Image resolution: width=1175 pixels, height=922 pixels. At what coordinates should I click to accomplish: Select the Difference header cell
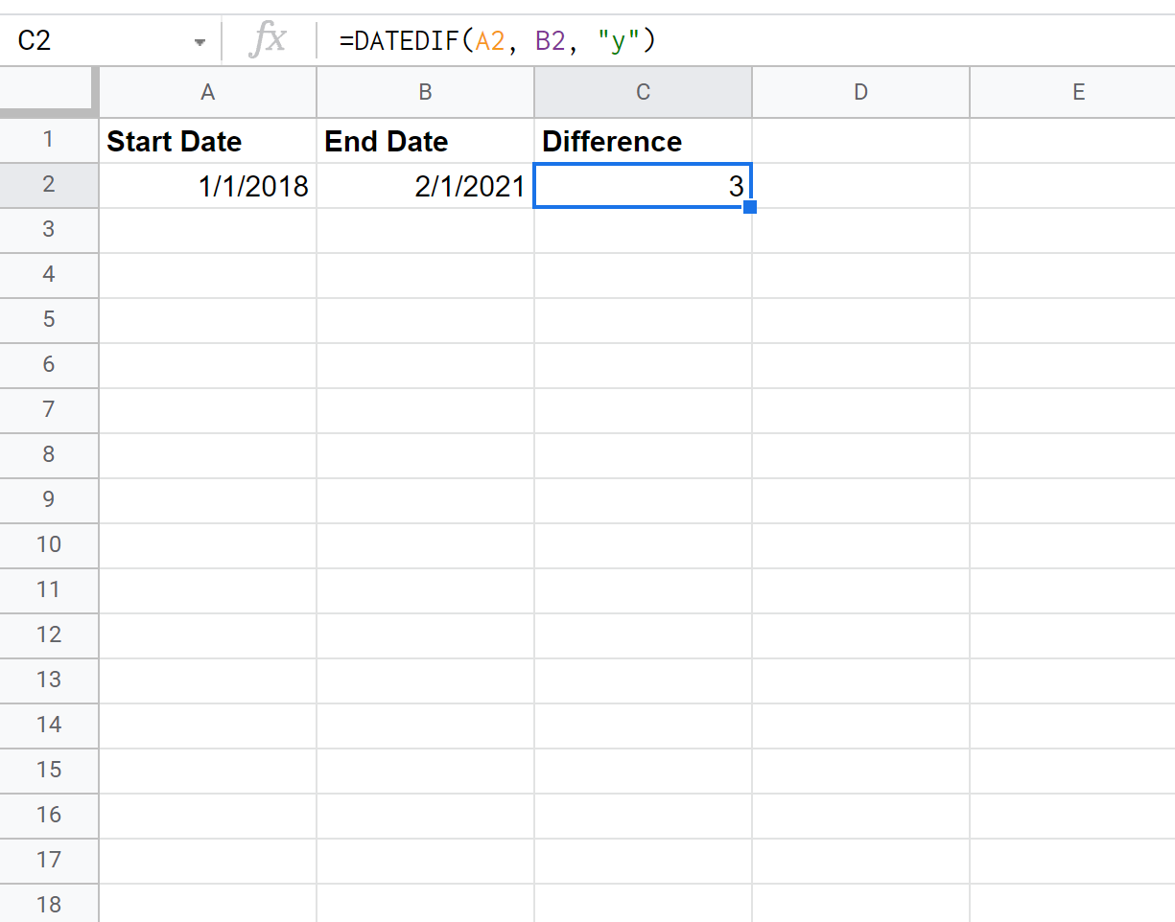tap(643, 141)
